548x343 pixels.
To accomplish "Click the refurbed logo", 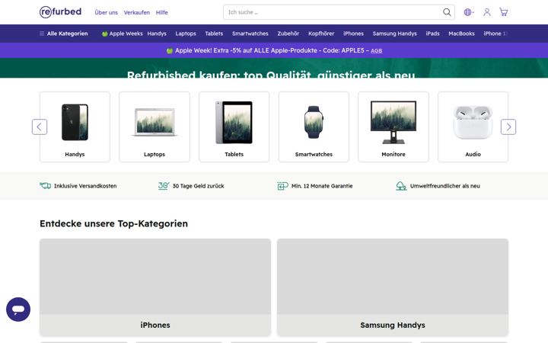I will point(60,12).
